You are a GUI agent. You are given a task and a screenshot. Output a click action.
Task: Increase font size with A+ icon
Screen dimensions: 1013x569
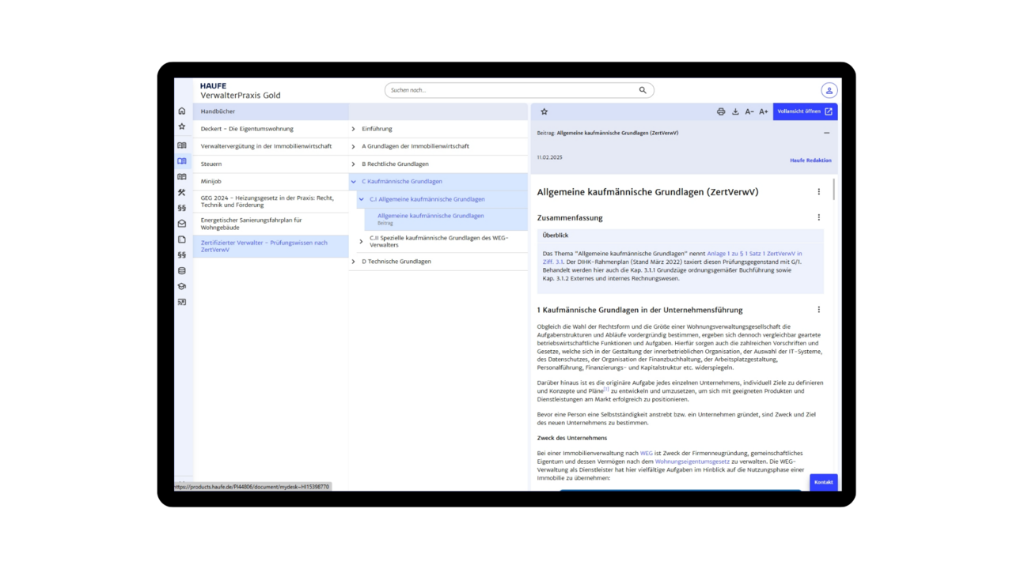coord(764,112)
